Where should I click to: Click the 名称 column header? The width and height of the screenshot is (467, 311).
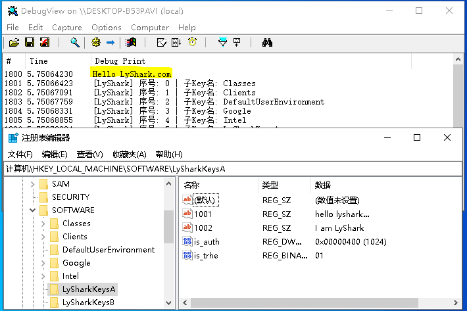tap(191, 185)
